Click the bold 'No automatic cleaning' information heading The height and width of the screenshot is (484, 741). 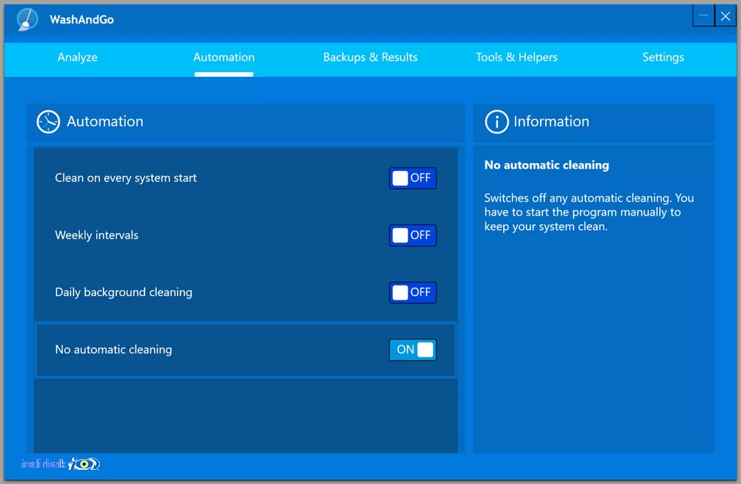[x=546, y=165]
